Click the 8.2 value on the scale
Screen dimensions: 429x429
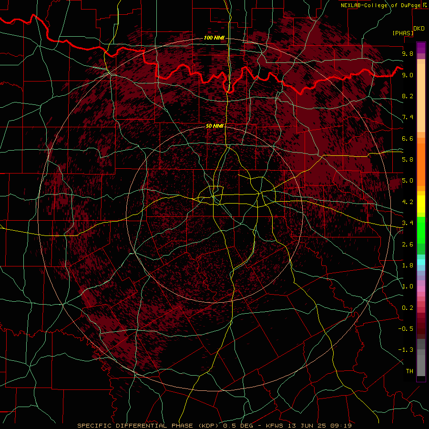click(408, 96)
